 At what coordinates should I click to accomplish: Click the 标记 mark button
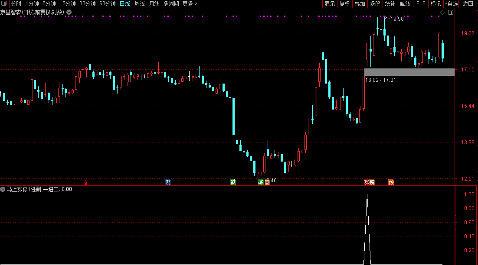[x=435, y=3]
